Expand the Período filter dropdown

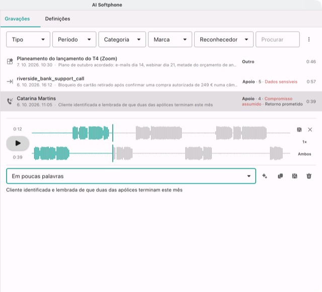point(74,39)
